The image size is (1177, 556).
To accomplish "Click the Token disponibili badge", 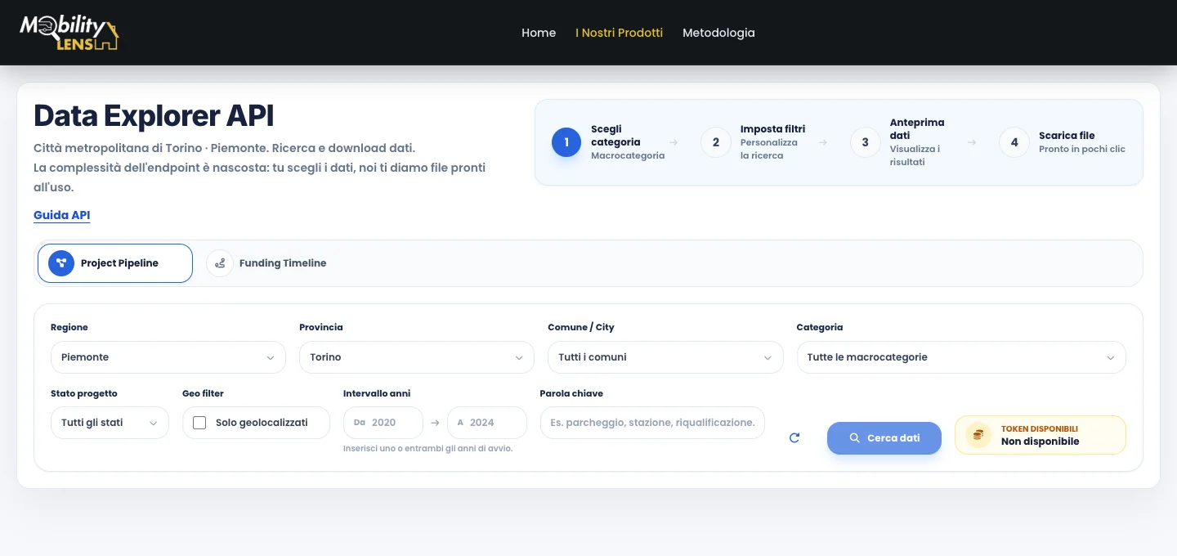I will 1041,435.
